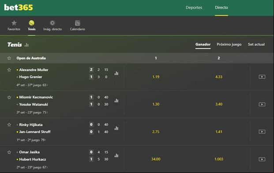Watch live stream of Jasika vs Hurkacz
The image size is (274, 173).
[x=262, y=159]
